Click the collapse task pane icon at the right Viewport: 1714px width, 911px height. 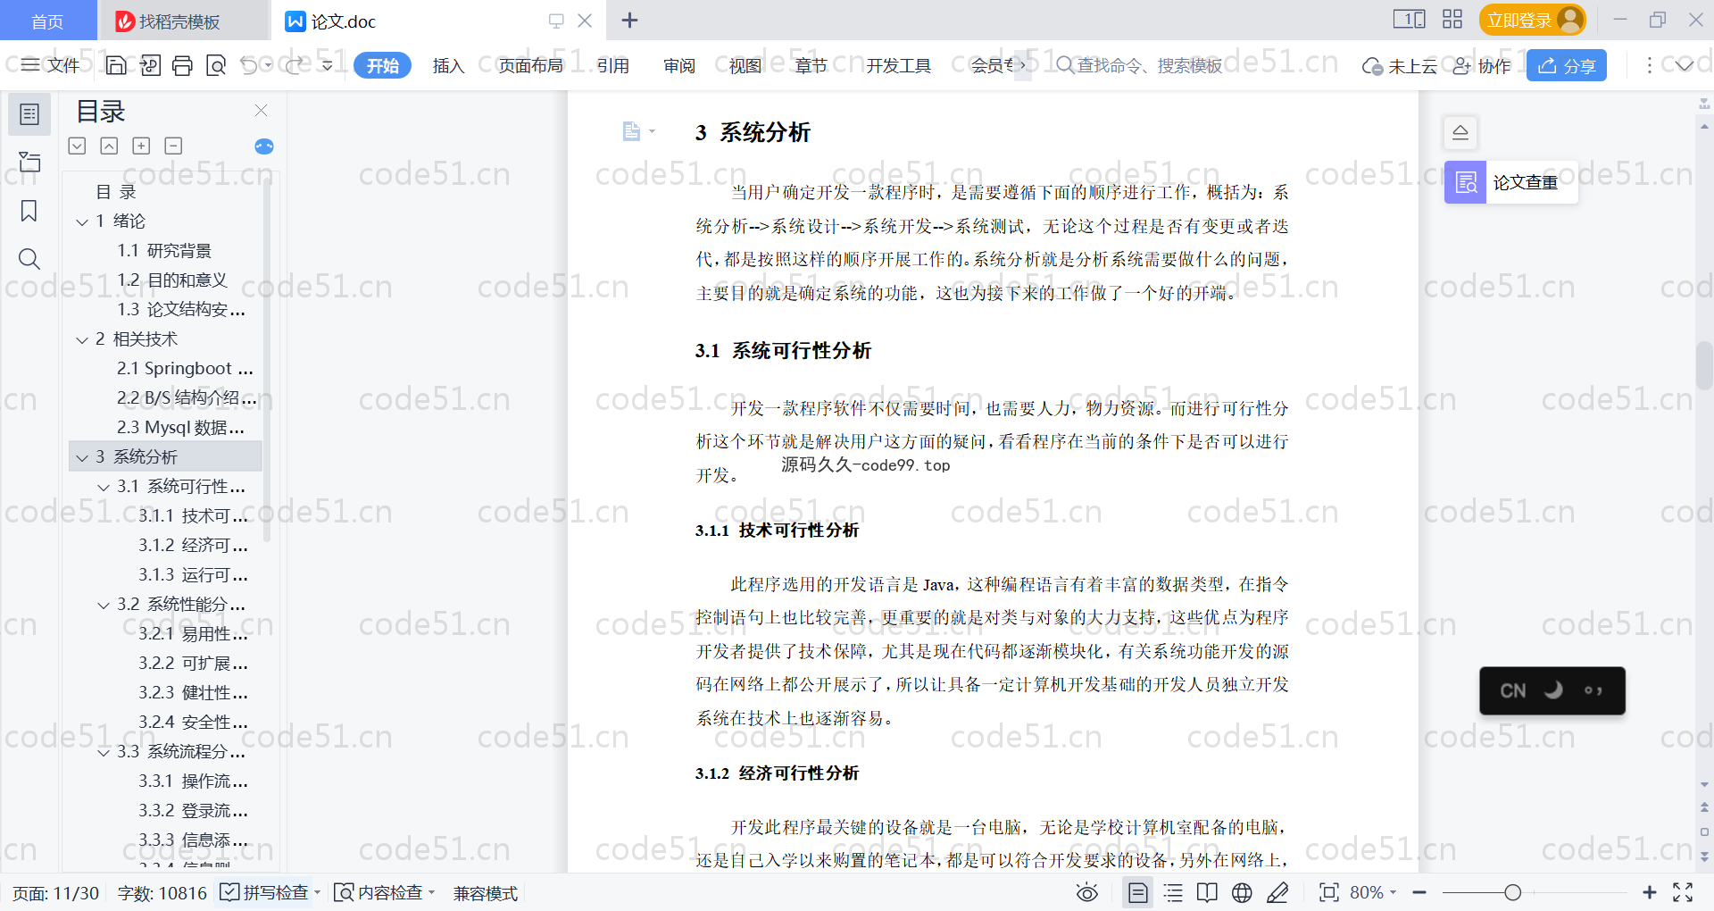click(x=1460, y=132)
